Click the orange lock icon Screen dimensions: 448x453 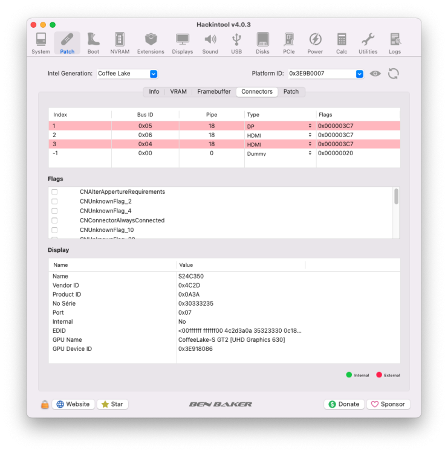pyautogui.click(x=45, y=404)
